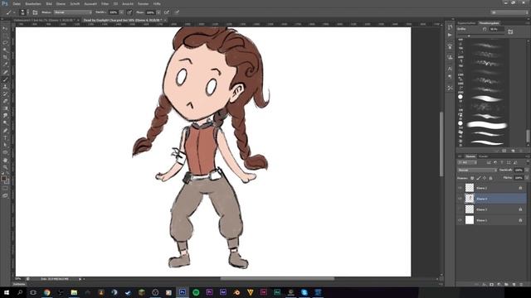The height and width of the screenshot is (298, 531).
Task: Select the Rectangular Marquee tool
Action: [x=5, y=36]
